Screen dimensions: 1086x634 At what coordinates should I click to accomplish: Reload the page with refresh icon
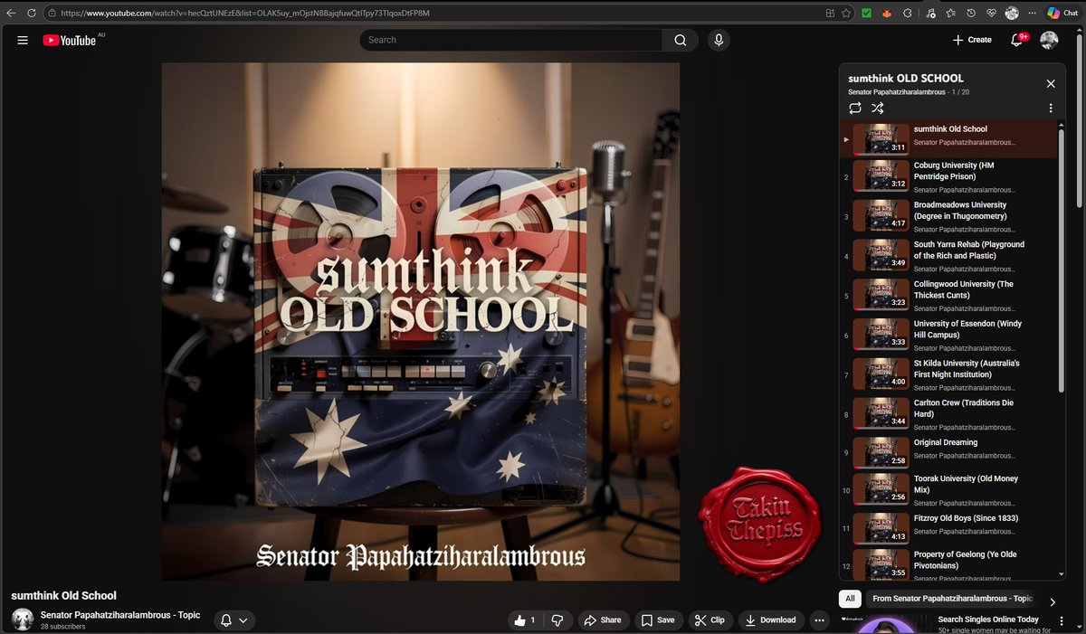click(32, 14)
